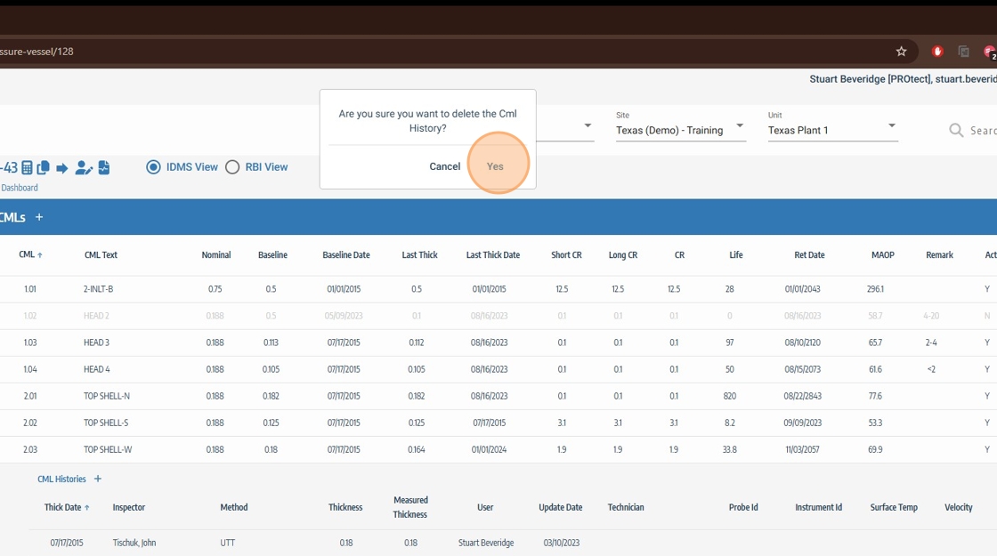The height and width of the screenshot is (556, 997).
Task: Select the RBI View radio button
Action: (232, 167)
